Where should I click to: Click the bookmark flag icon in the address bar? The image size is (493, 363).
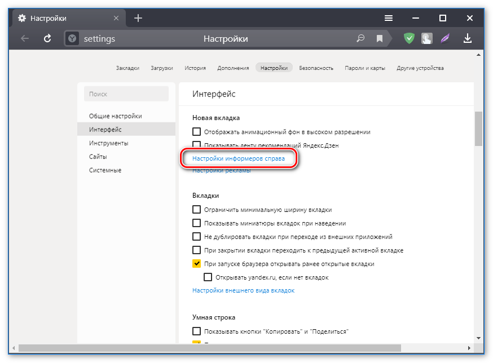(380, 39)
